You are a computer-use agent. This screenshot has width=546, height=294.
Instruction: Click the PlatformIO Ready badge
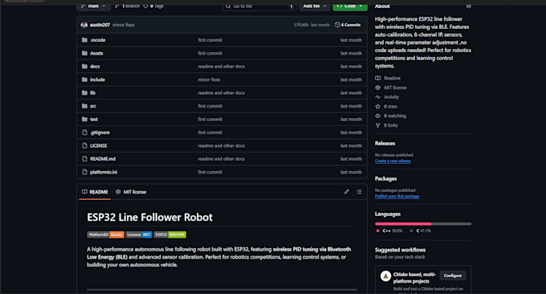(105, 235)
